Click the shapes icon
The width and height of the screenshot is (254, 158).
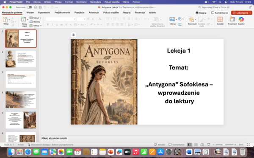180,19
